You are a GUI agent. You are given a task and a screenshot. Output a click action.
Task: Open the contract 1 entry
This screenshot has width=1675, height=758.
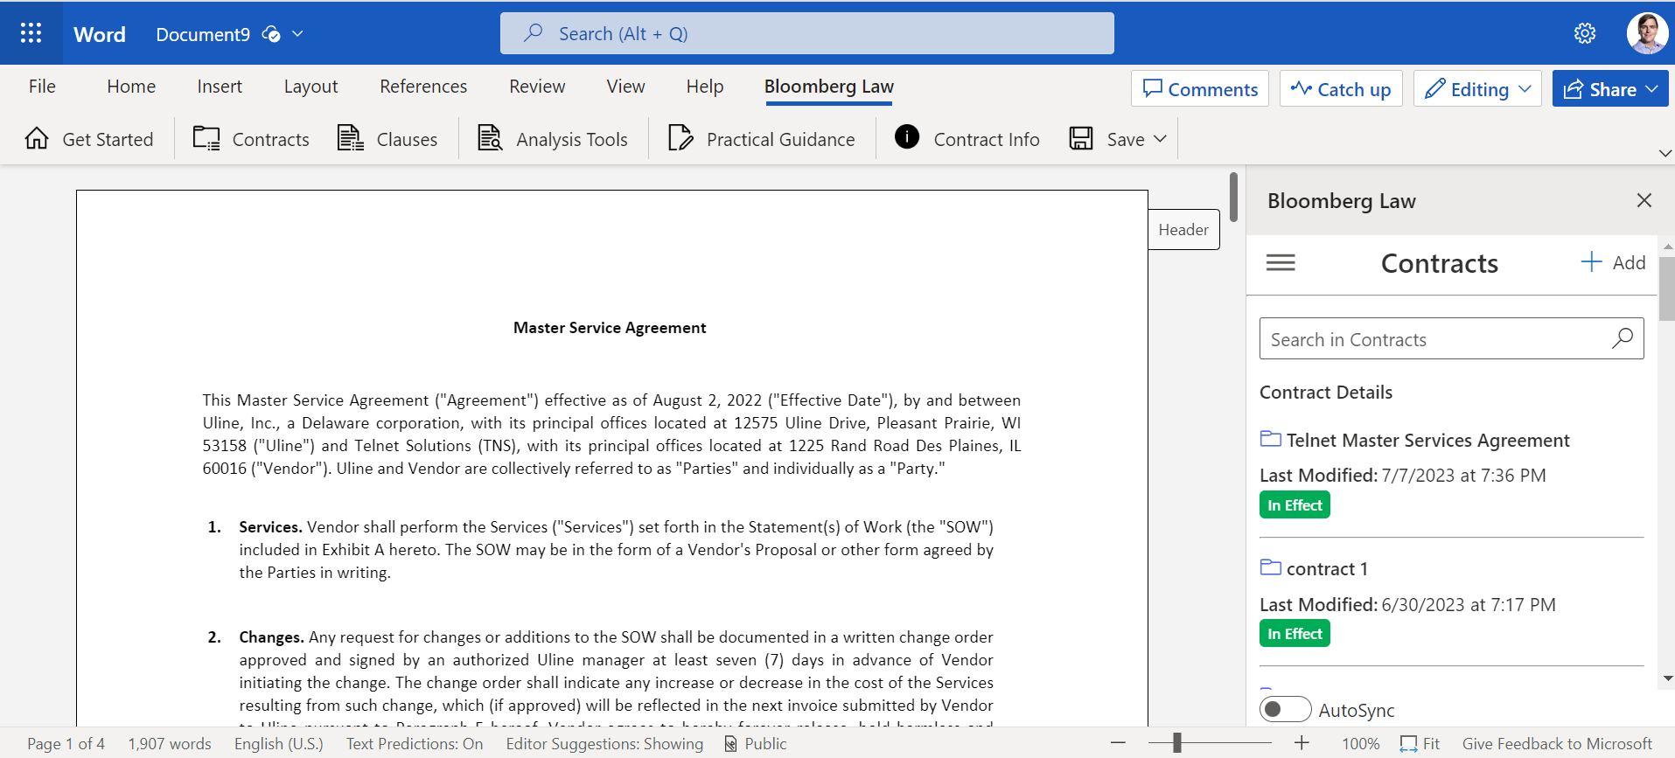[1327, 568]
